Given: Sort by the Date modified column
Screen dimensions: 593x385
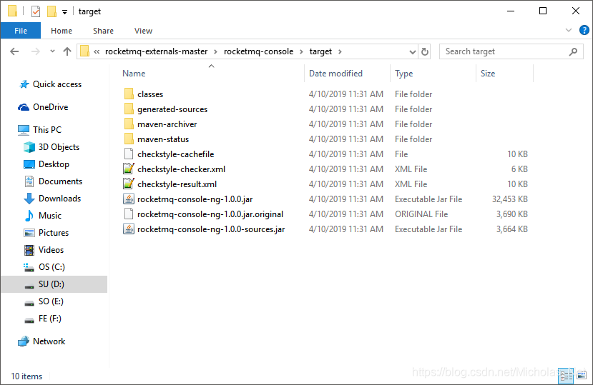Looking at the screenshot, I should point(335,74).
